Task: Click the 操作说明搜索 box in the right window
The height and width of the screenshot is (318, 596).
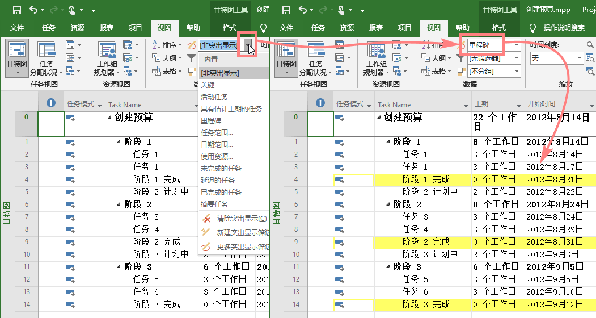Action: [564, 28]
